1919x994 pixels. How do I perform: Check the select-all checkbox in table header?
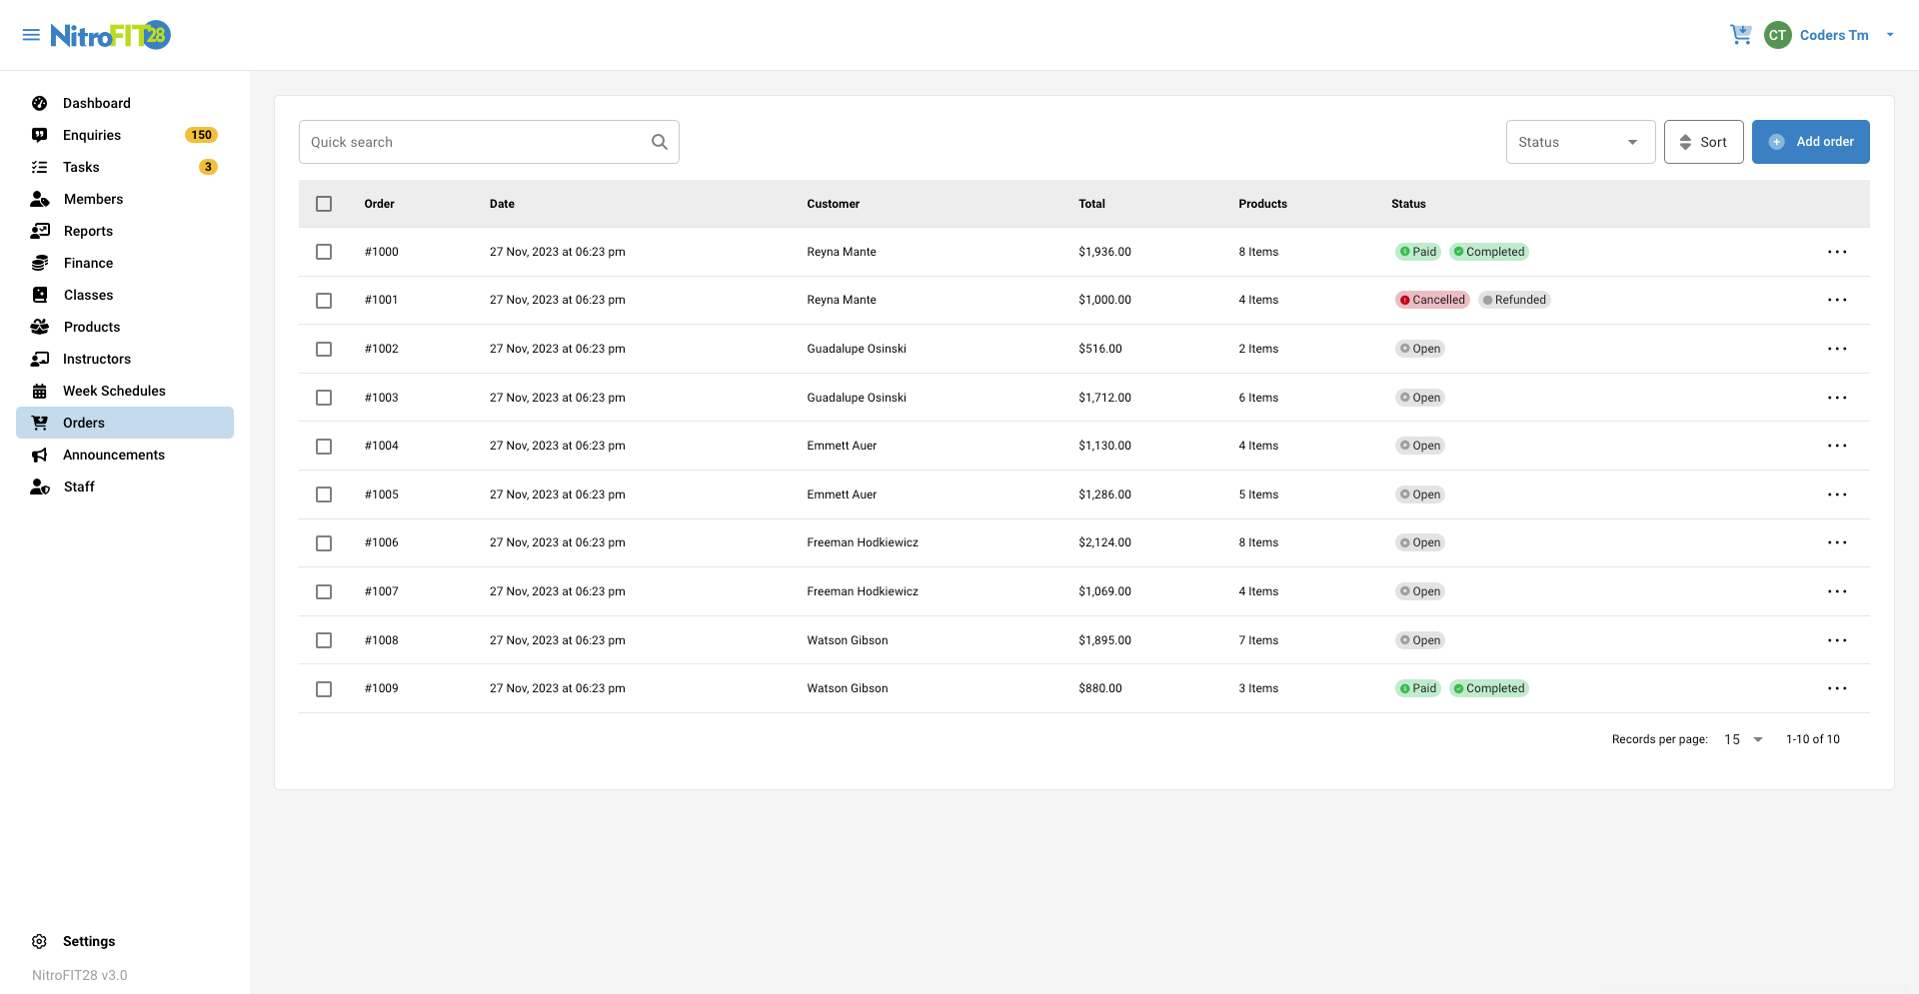coord(324,204)
